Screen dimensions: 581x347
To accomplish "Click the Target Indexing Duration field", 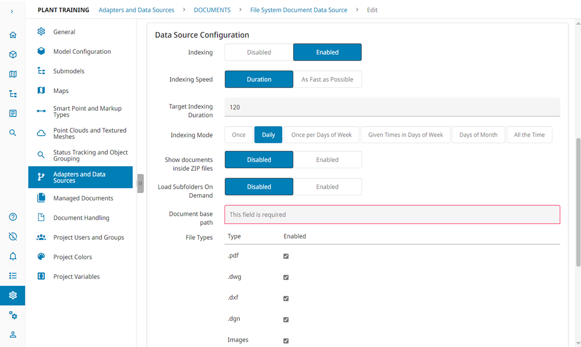I will [x=392, y=107].
